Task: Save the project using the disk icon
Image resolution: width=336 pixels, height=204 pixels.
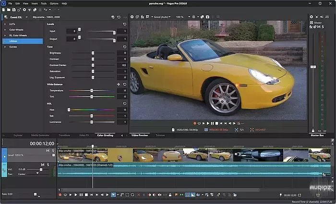Action: (x=14, y=10)
